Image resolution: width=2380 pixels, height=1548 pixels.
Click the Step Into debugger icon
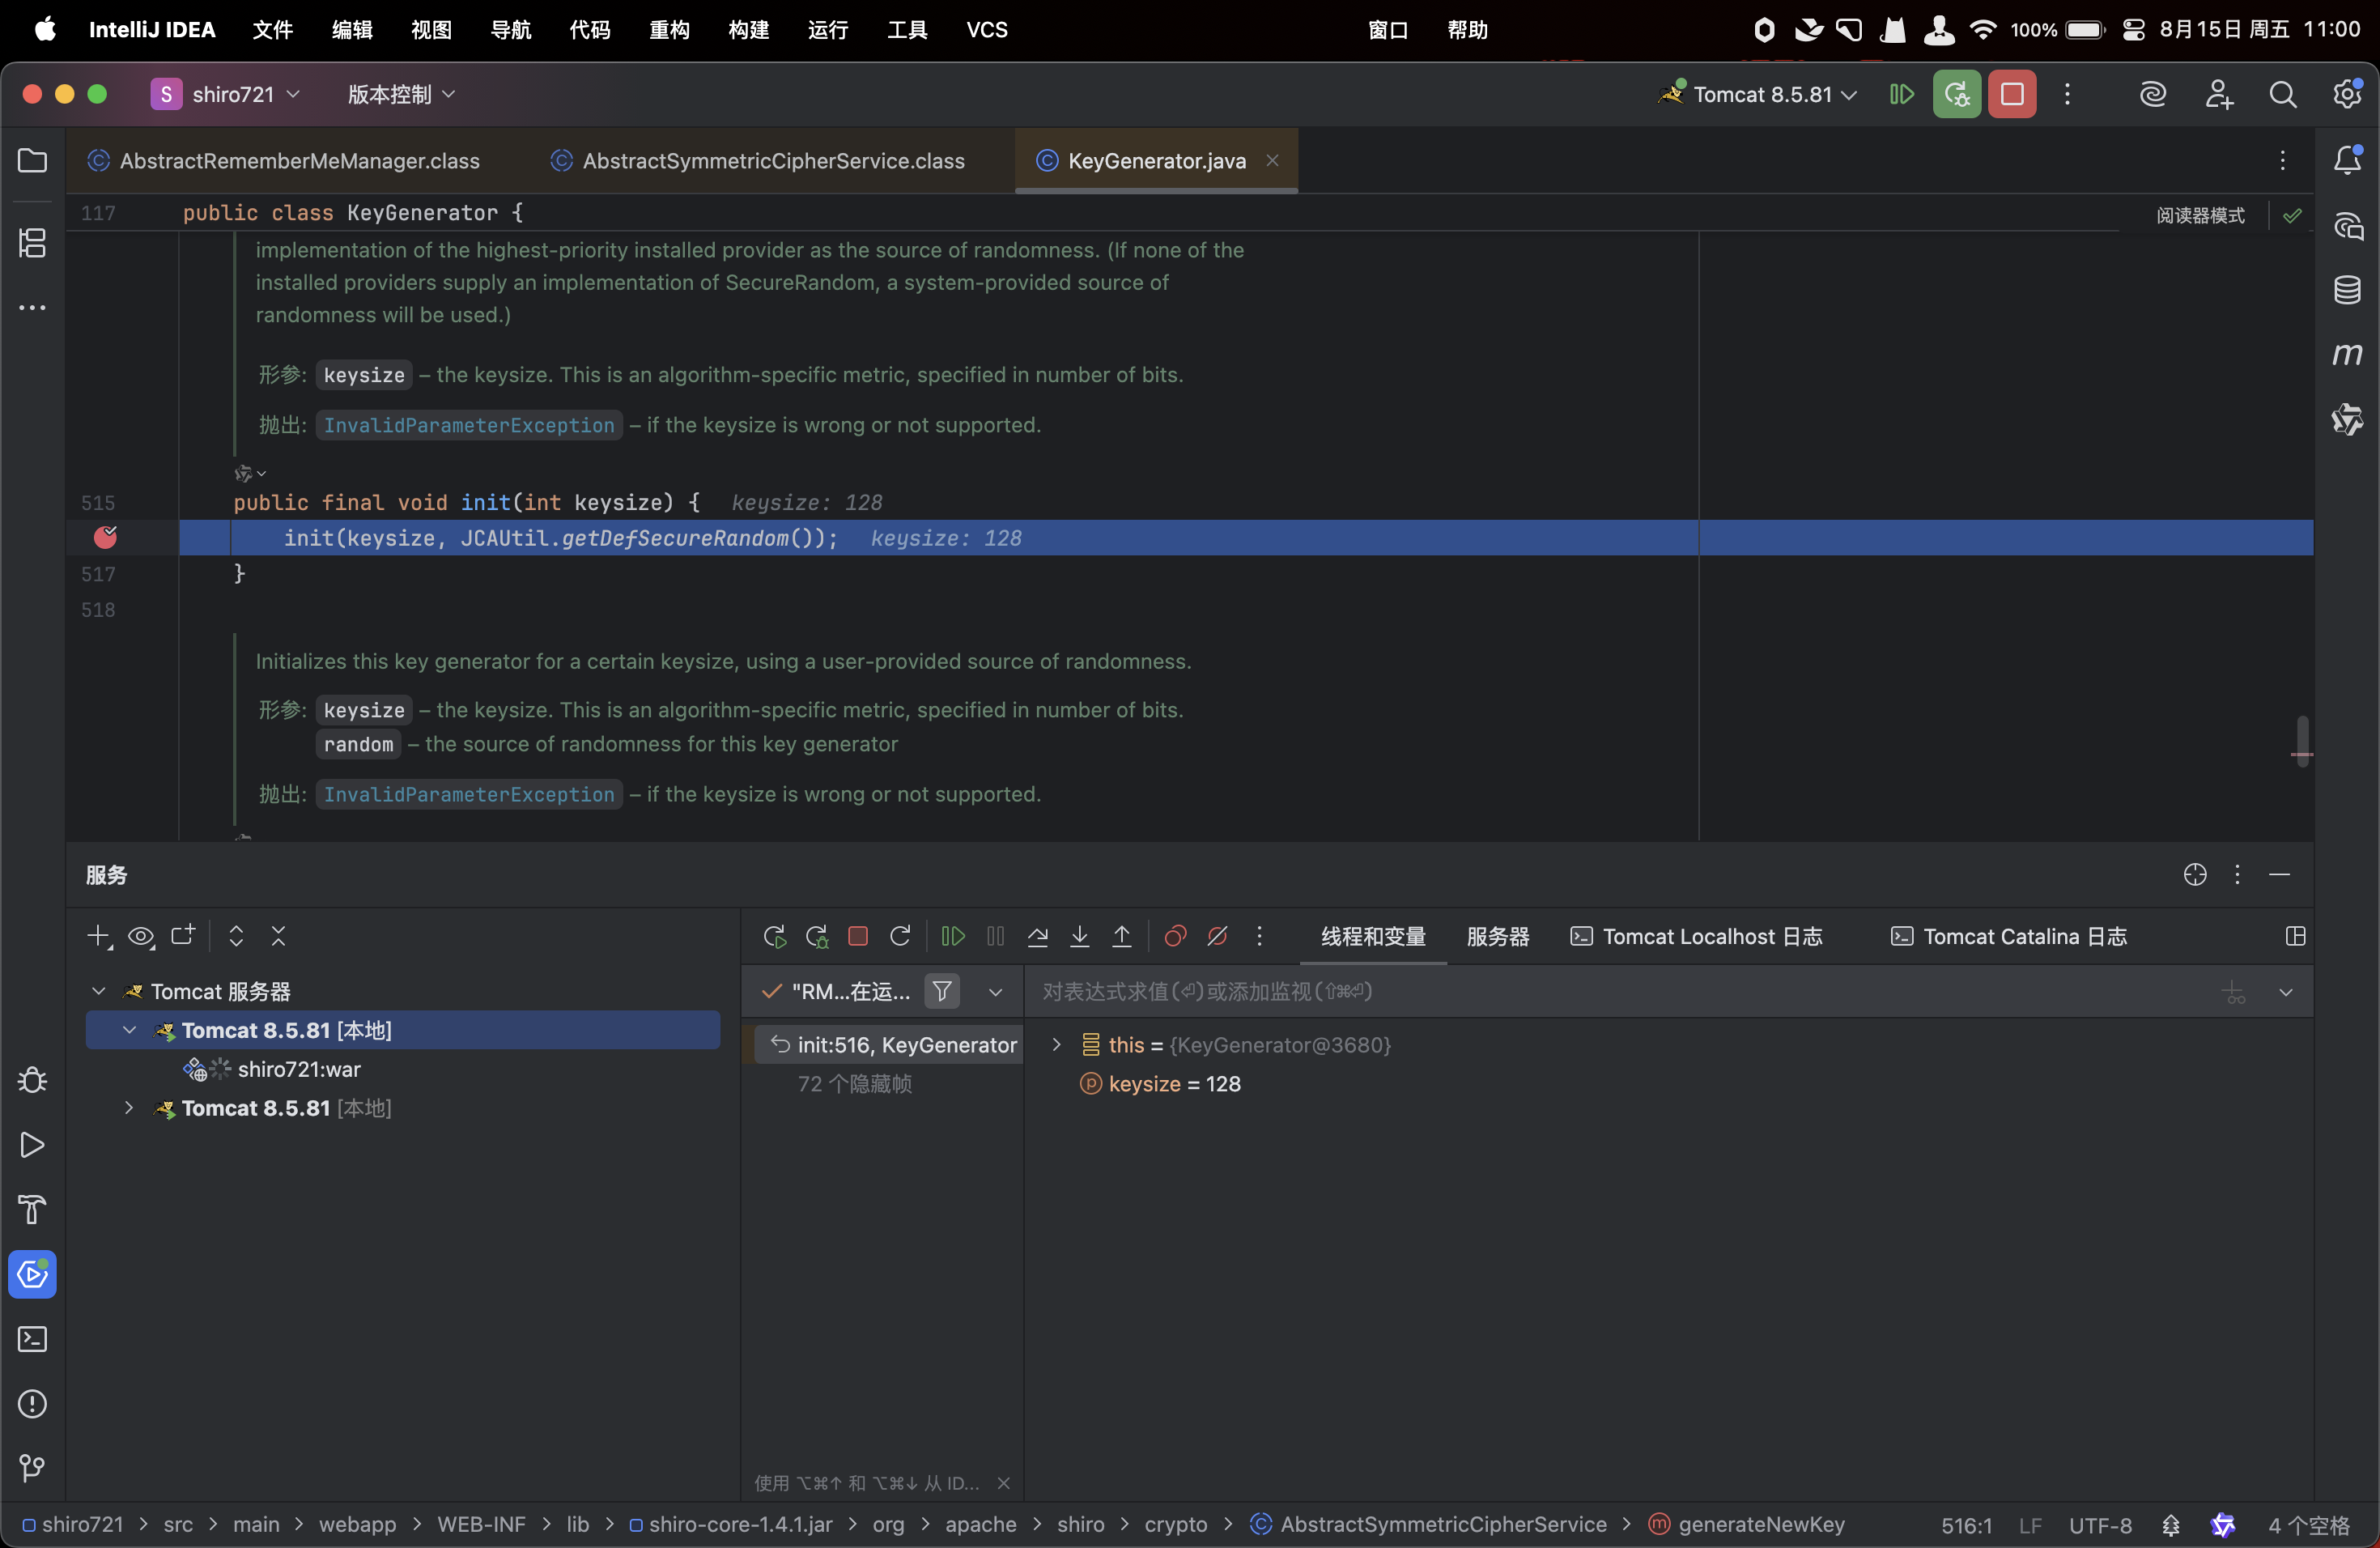1079,936
